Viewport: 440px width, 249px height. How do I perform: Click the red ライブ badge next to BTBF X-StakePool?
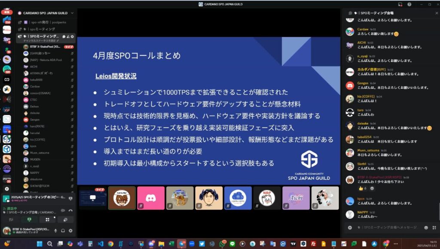tap(69, 47)
